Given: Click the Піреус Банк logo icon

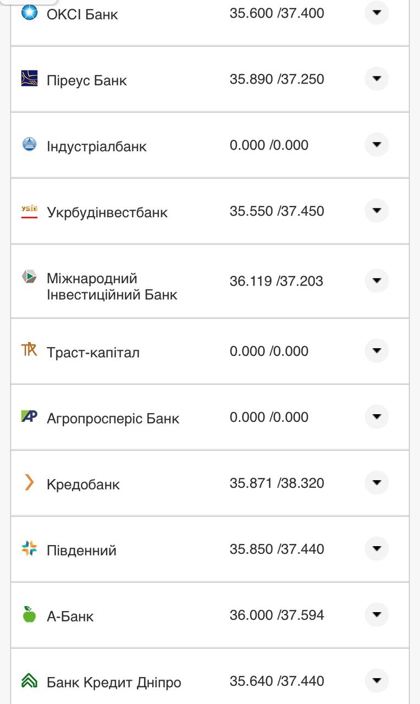Looking at the screenshot, I should (29, 79).
